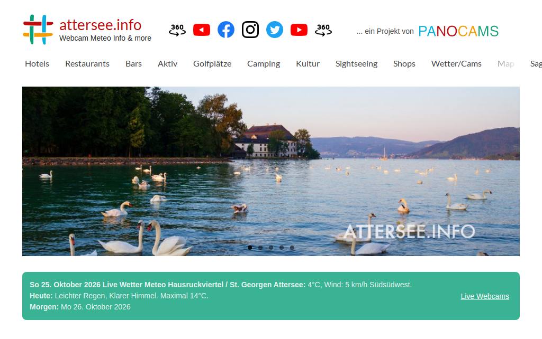The height and width of the screenshot is (339, 542).
Task: Click the 'Heute: Leichter Regen' forecast line
Action: click(119, 296)
